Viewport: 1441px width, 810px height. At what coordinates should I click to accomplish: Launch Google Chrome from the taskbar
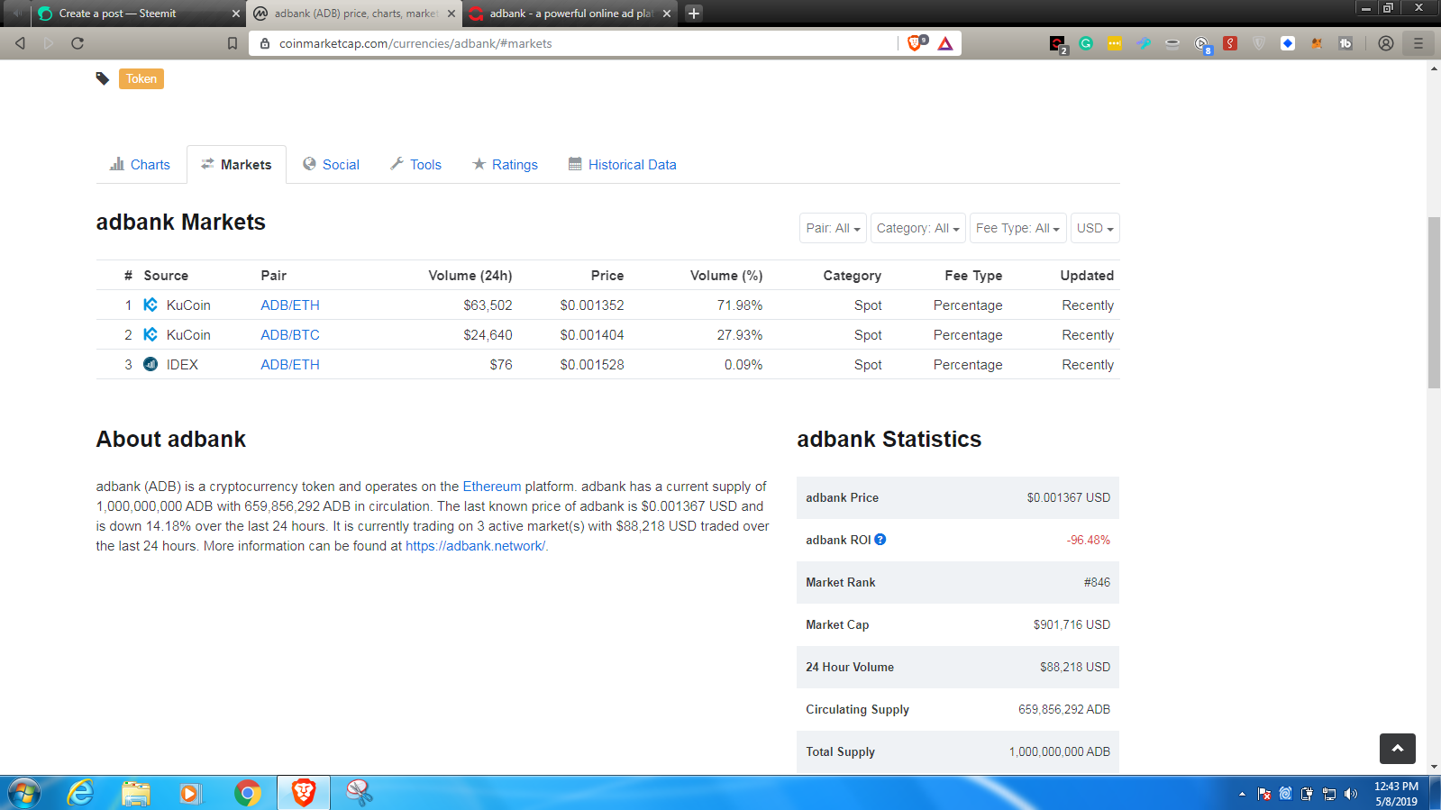248,793
